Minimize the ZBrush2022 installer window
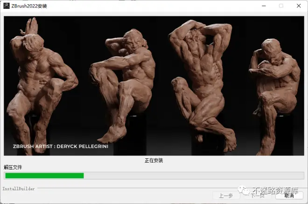Screen dimensions: 308x204 [264, 6]
